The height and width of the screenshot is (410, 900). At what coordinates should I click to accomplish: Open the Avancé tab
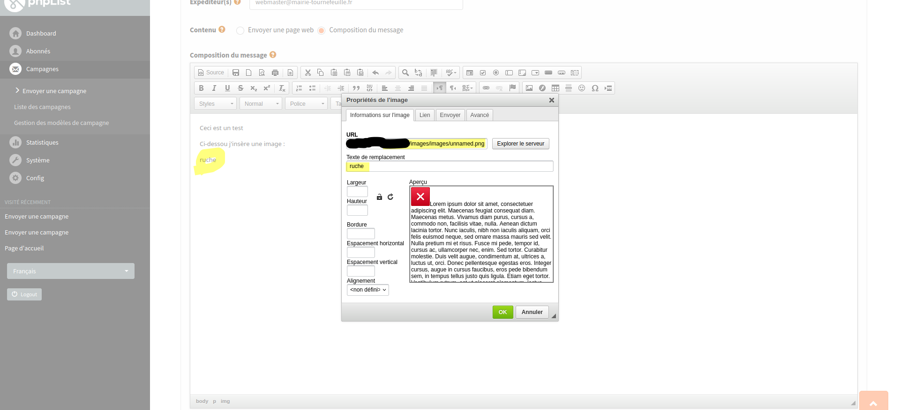coord(479,115)
